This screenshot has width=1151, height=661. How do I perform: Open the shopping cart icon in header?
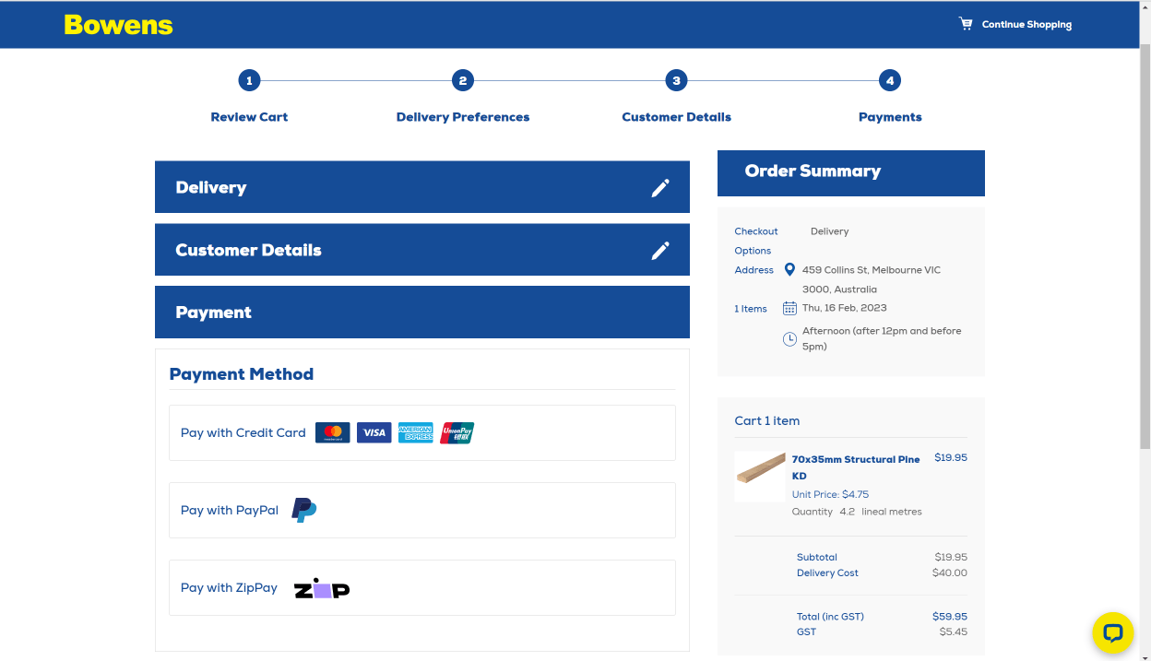click(965, 23)
